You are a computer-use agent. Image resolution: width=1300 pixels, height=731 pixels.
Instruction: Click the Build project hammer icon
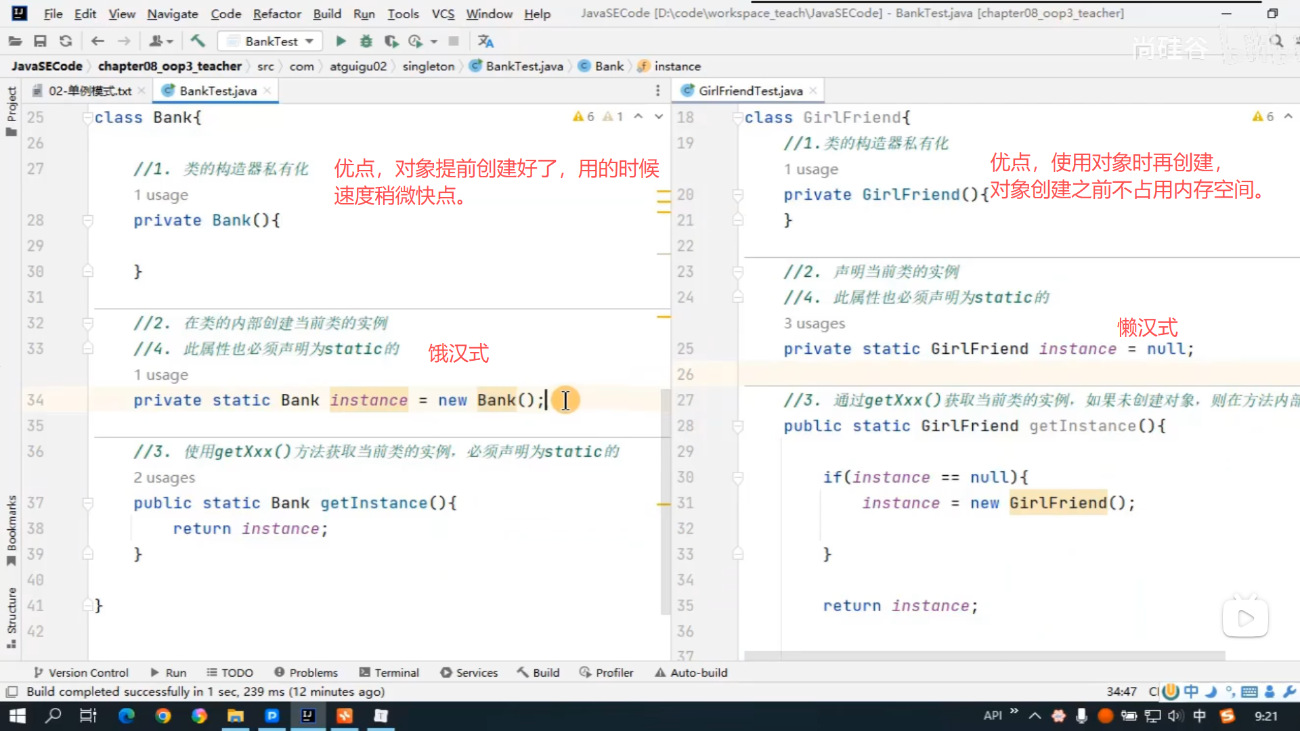(198, 41)
